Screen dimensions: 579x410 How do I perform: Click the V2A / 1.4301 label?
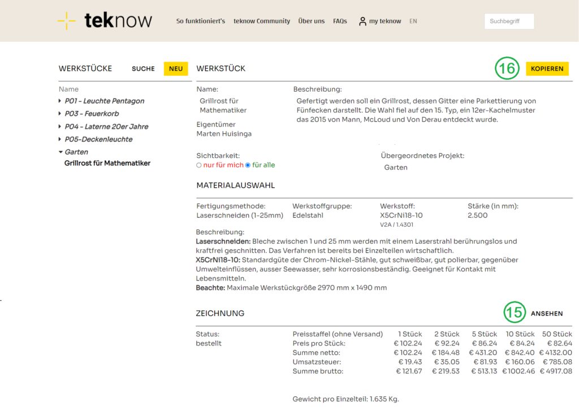[x=396, y=225]
